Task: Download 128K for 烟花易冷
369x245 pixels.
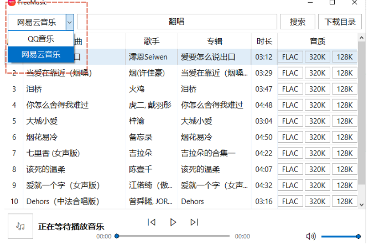Action: pos(345,137)
